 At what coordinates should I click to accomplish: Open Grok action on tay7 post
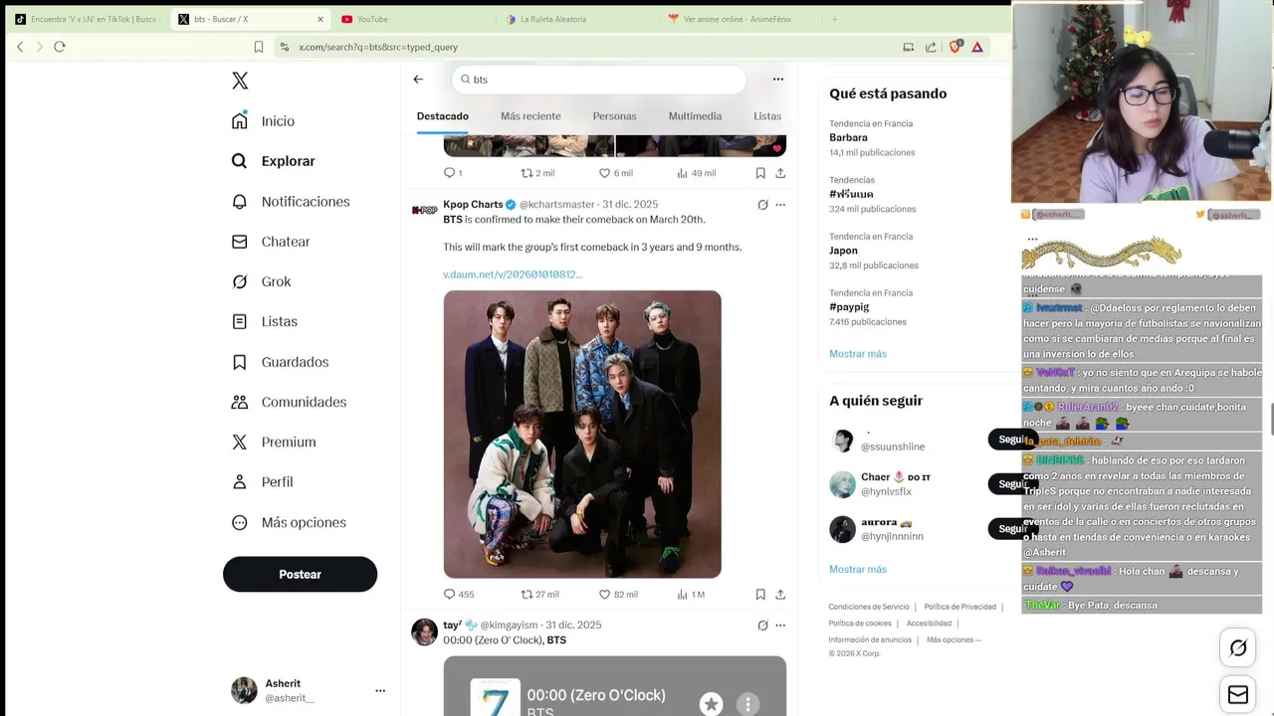(762, 626)
